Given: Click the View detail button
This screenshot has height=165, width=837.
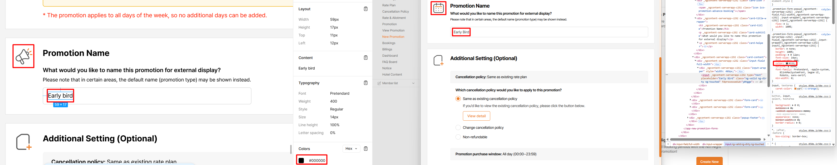Looking at the screenshot, I should point(476,116).
